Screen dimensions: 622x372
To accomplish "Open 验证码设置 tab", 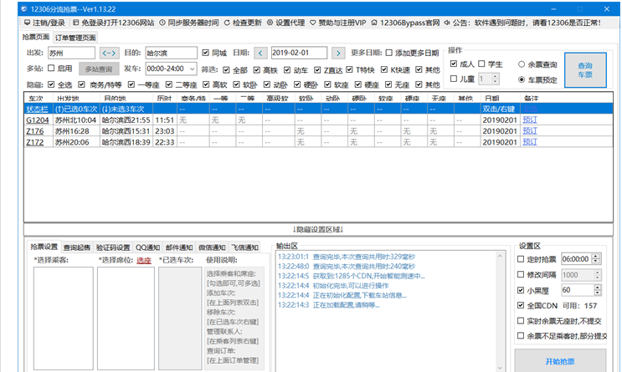I will tap(113, 247).
